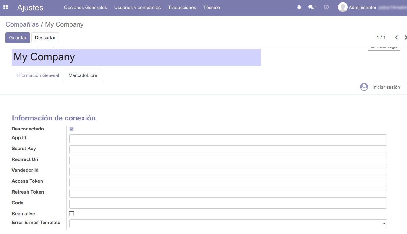Viewport: 407px width, 234px height.
Task: Click the Administrator avatar picture
Action: tap(343, 7)
